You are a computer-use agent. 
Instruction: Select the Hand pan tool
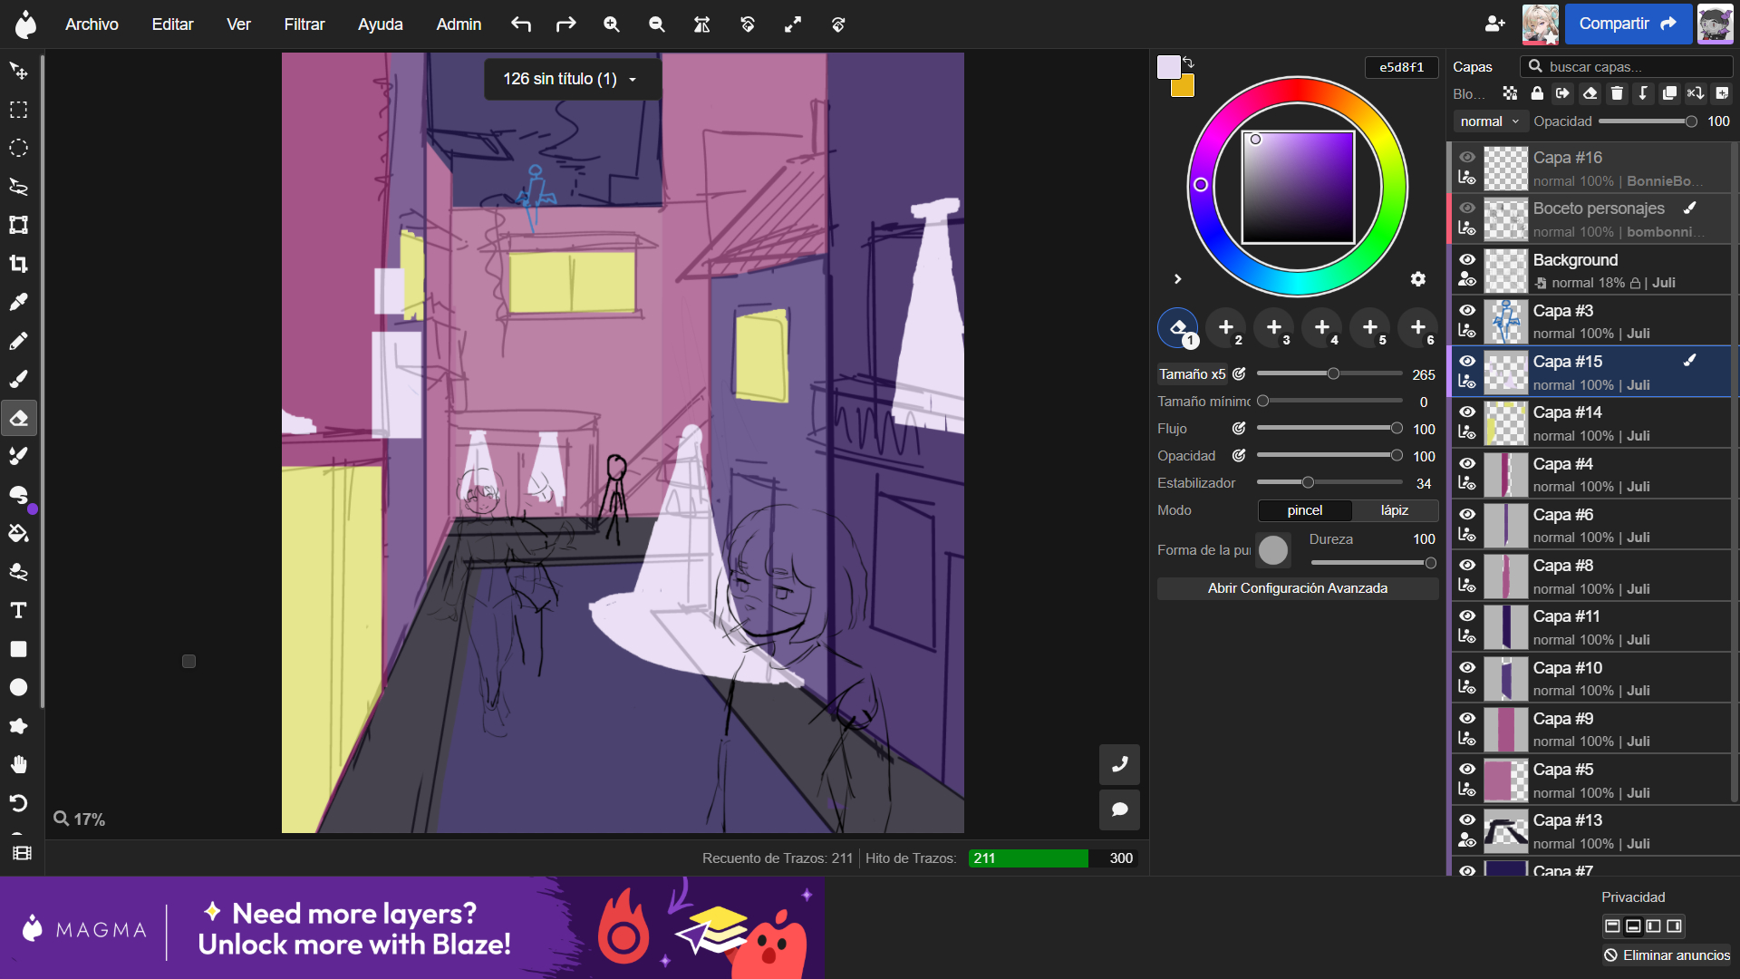[x=18, y=764]
